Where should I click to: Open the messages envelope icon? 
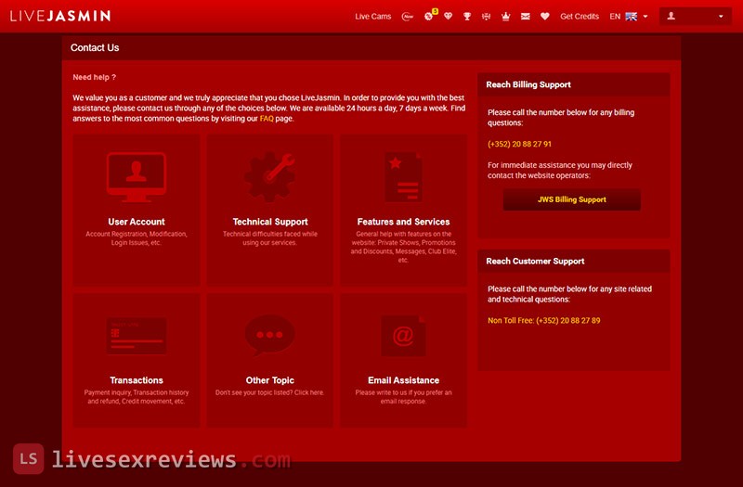[525, 17]
